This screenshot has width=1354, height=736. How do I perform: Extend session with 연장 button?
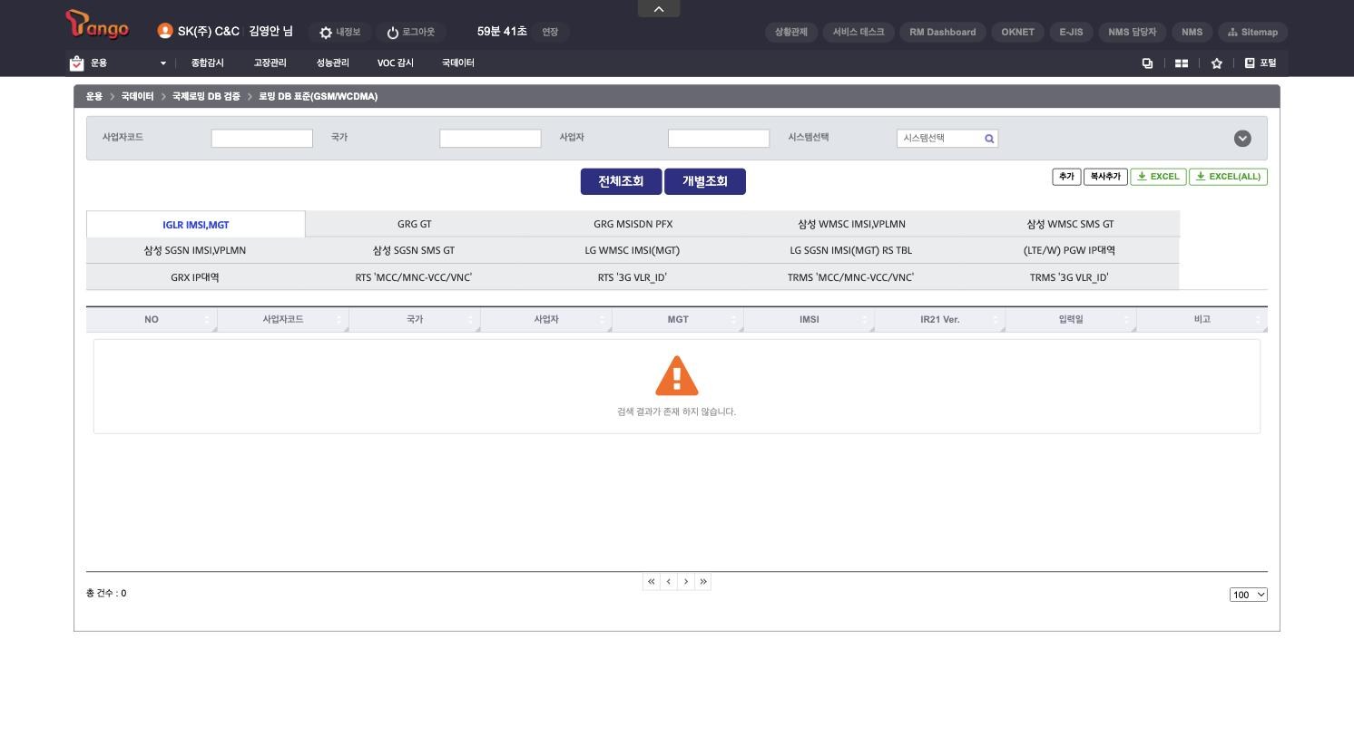(x=550, y=32)
